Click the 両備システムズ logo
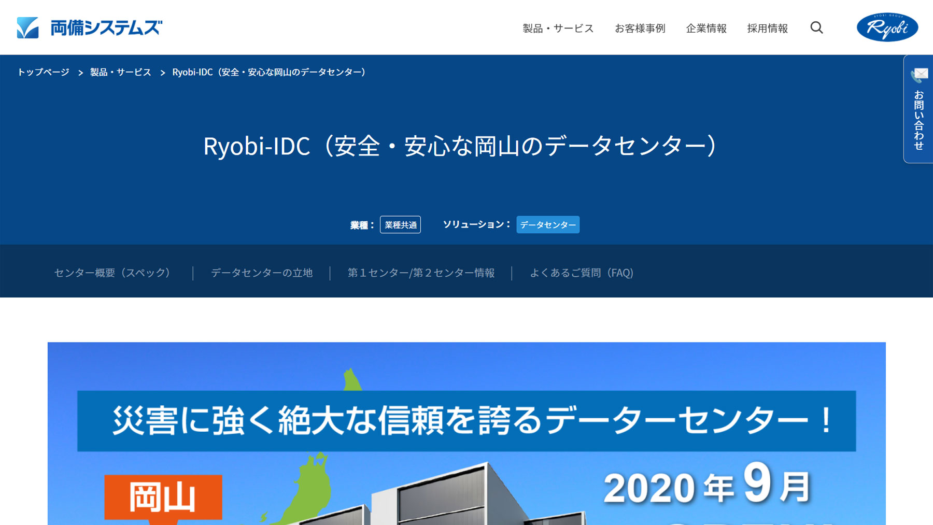Viewport: 933px width, 525px height. coord(90,27)
